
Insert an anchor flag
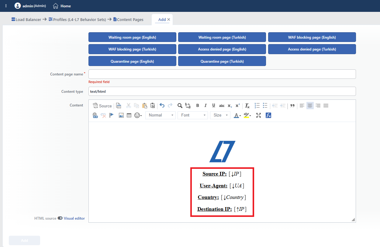(x=111, y=115)
